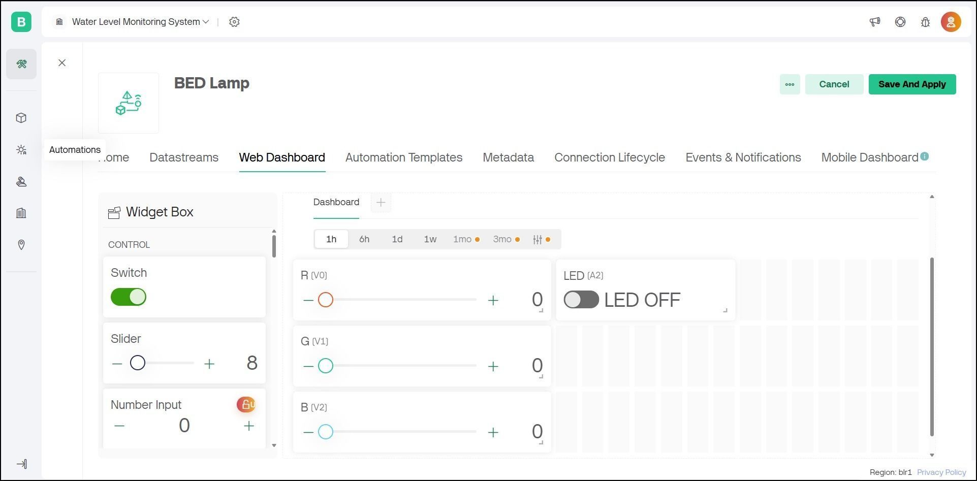Open the Locations pin icon
The image size is (977, 481).
pos(21,245)
